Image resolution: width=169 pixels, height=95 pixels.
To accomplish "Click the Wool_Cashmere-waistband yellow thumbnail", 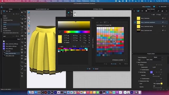I will click(138, 22).
